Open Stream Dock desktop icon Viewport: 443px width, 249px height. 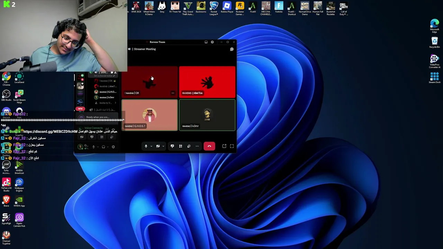[x=435, y=77]
